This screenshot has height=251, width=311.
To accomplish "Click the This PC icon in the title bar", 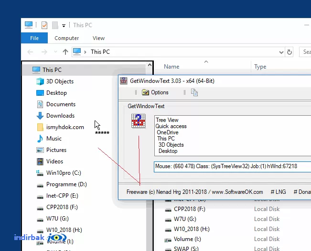I will point(29,25).
